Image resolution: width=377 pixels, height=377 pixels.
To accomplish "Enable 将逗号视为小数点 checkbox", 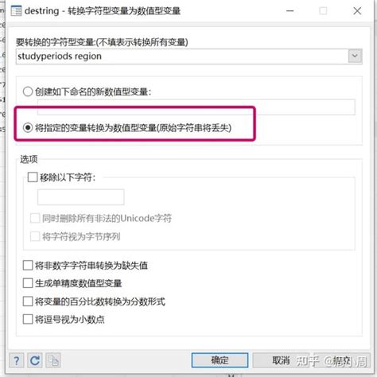I will [x=28, y=320].
